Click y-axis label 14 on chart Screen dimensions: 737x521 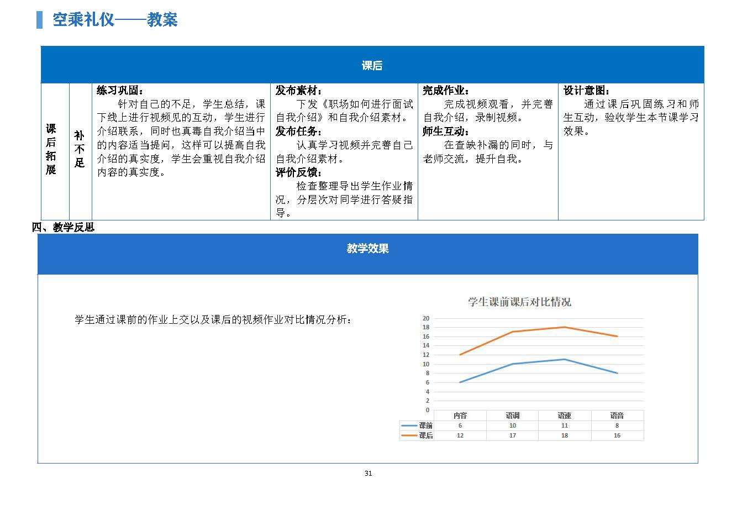click(426, 346)
